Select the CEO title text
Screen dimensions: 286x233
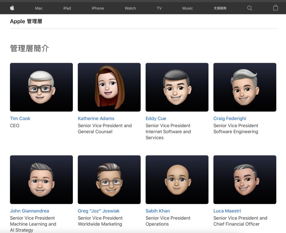coord(15,125)
